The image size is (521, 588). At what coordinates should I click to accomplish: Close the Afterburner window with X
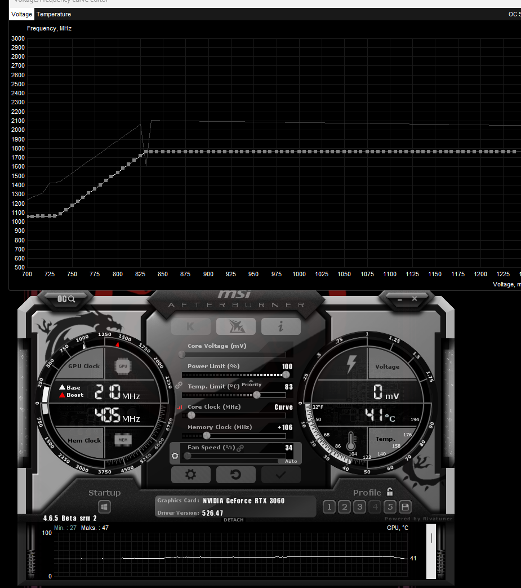click(414, 299)
